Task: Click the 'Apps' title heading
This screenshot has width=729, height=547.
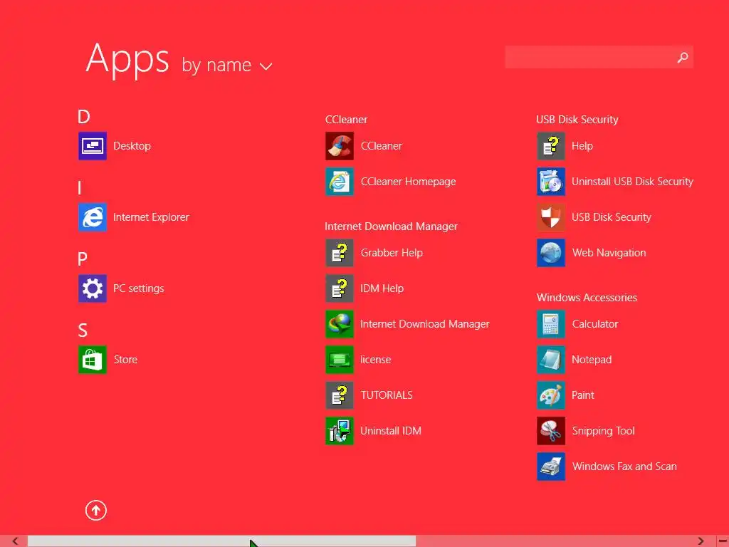Action: click(127, 60)
